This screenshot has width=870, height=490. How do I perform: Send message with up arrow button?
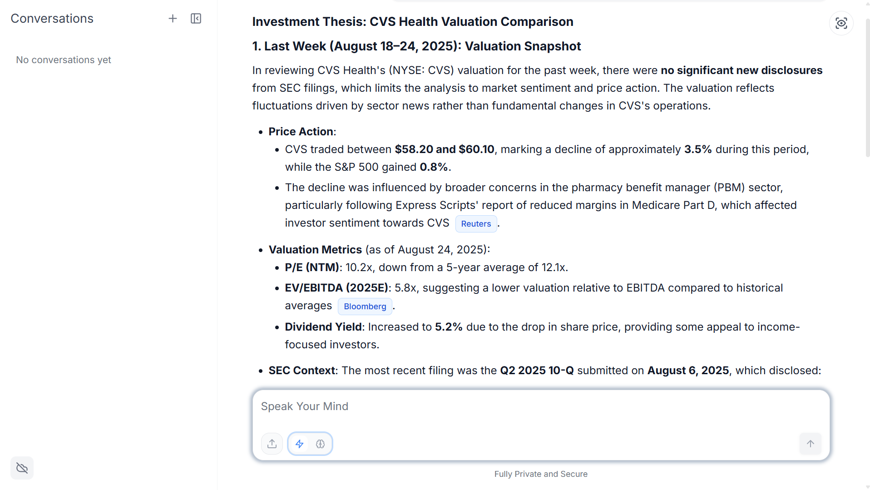point(811,444)
